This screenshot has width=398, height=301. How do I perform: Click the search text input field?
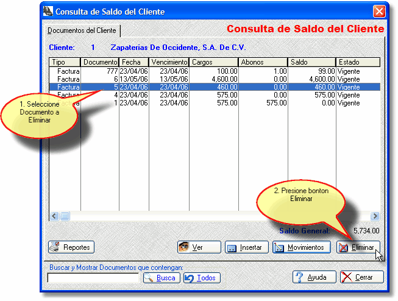click(93, 278)
